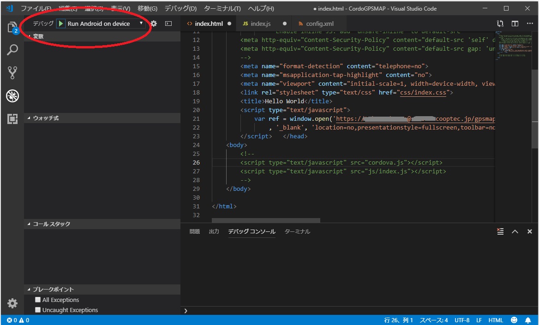539x325 pixels.
Task: Open launch.json with debug gear icon
Action: tap(154, 24)
